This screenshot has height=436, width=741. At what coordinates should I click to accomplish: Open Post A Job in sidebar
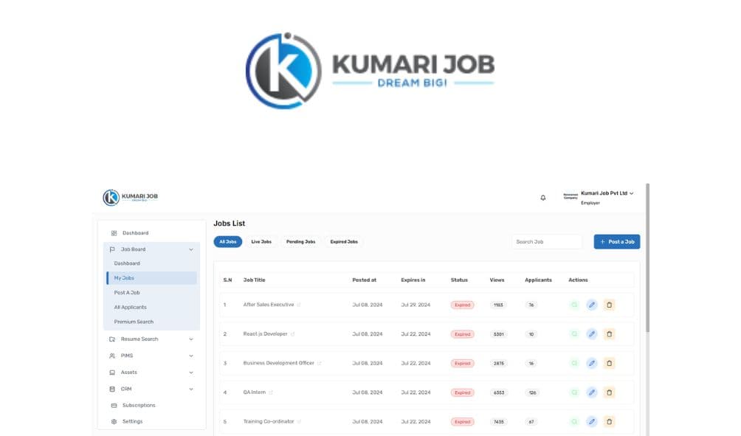coord(127,293)
